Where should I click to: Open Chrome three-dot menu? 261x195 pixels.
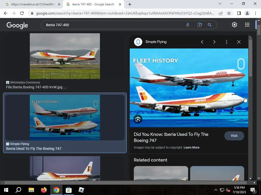point(255,13)
